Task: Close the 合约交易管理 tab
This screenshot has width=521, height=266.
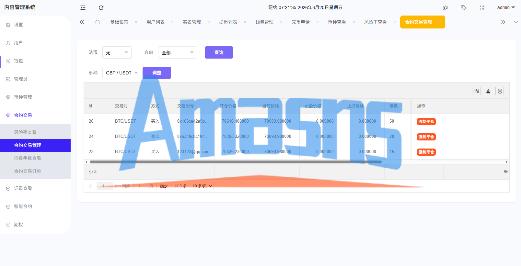Action: (440, 22)
